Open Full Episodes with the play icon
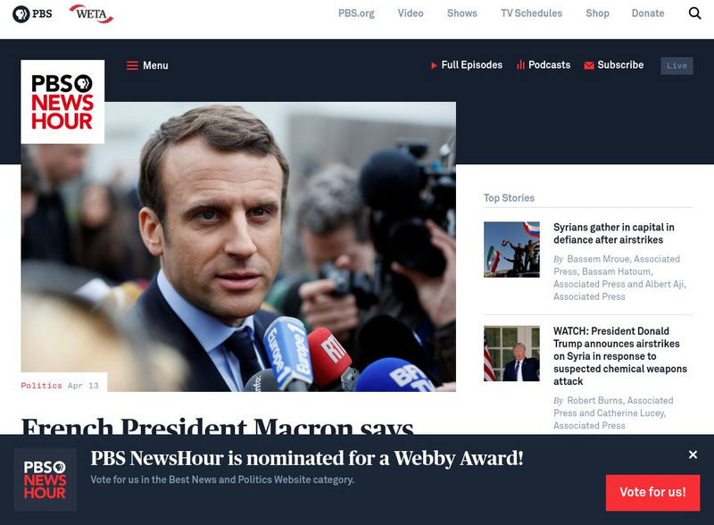 tap(434, 65)
